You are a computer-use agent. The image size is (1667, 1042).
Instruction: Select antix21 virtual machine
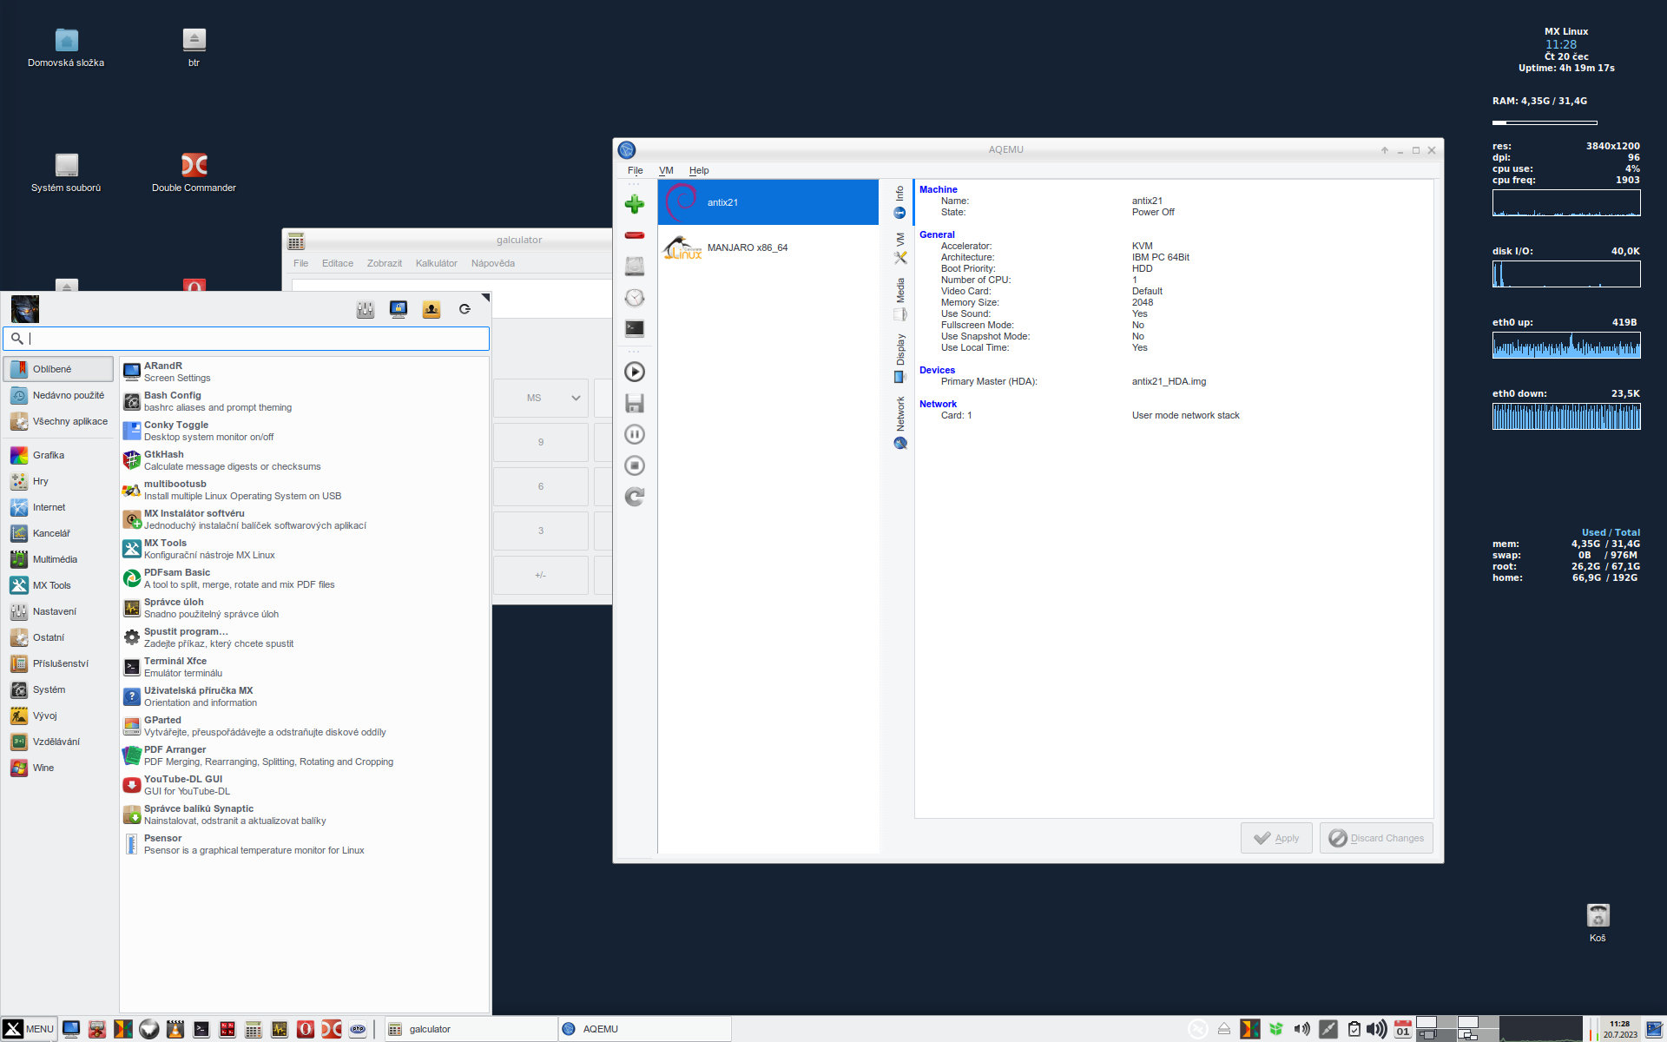tap(768, 202)
